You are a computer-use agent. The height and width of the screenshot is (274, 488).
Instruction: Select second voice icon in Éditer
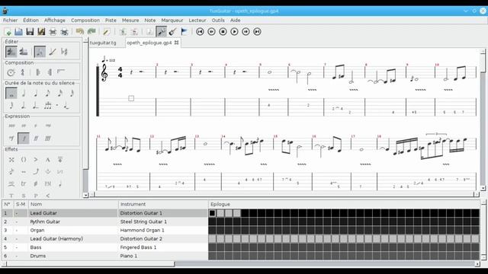24,52
